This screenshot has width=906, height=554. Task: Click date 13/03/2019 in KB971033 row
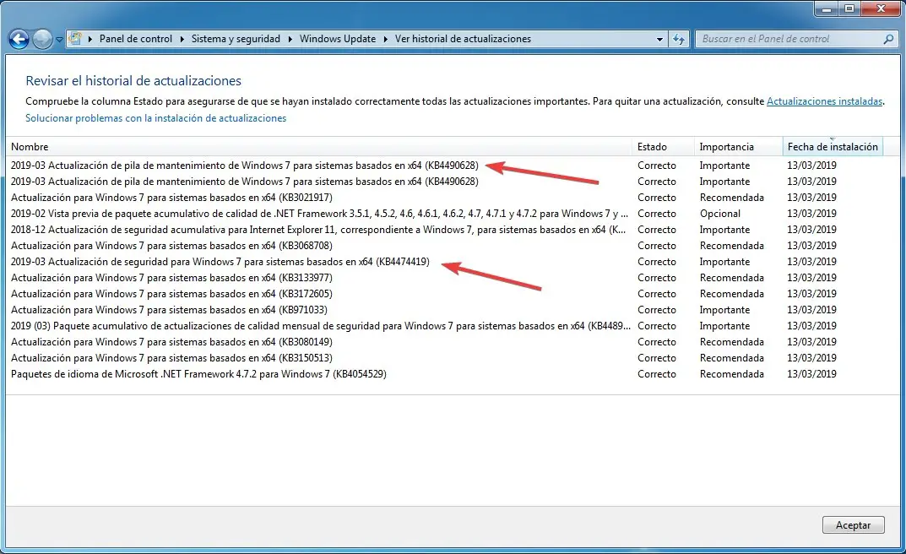[811, 310]
